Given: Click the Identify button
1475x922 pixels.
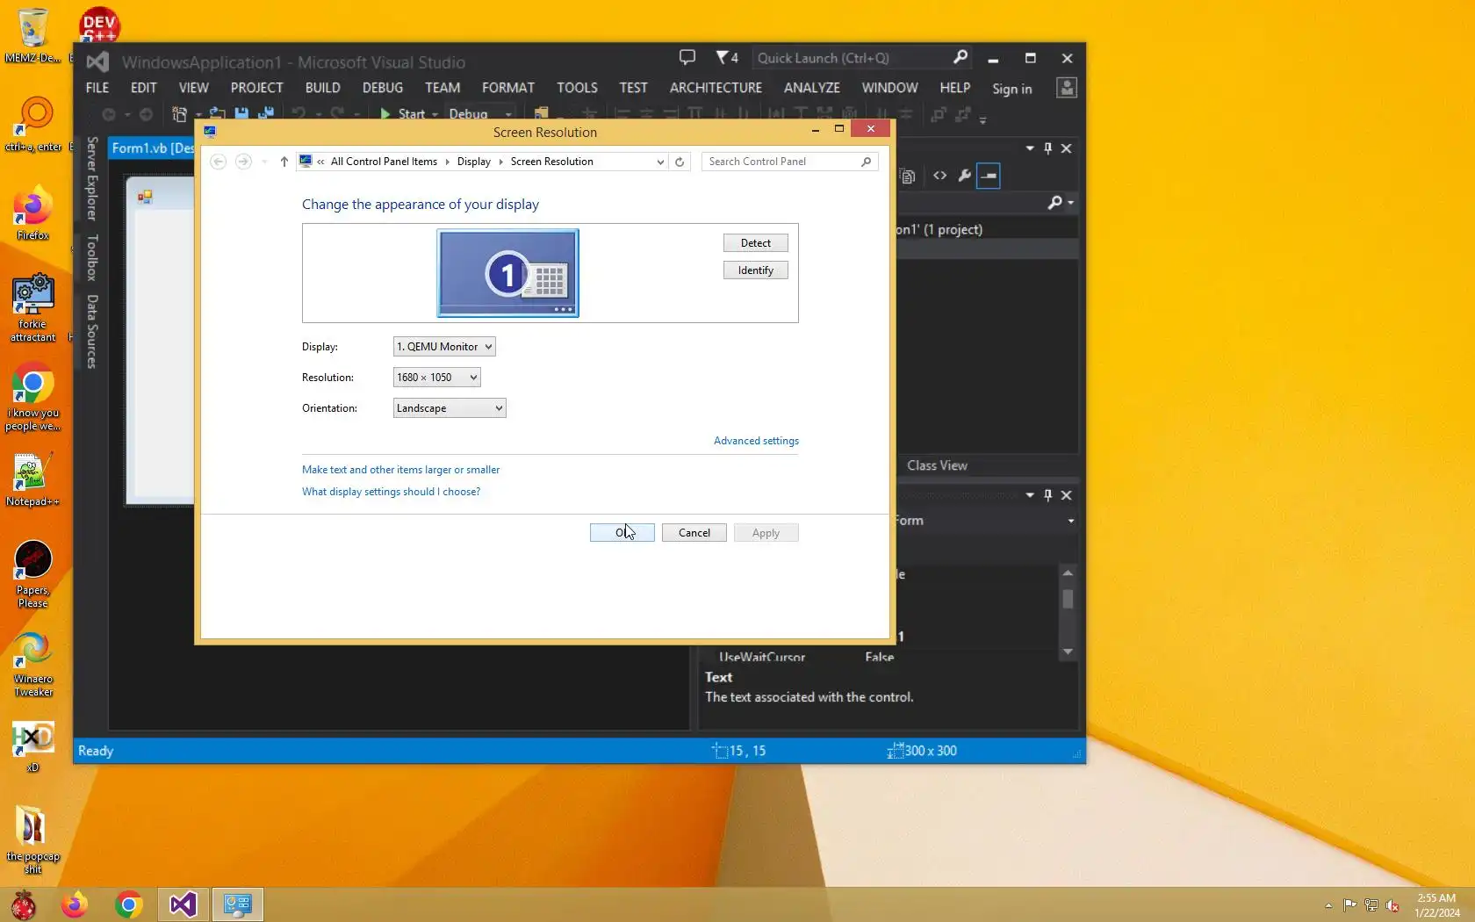Looking at the screenshot, I should click(x=756, y=270).
